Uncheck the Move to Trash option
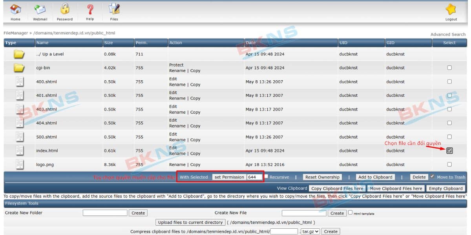The image size is (471, 235). [431, 177]
